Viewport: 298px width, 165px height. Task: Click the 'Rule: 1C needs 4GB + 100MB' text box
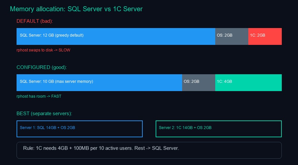coord(149,150)
